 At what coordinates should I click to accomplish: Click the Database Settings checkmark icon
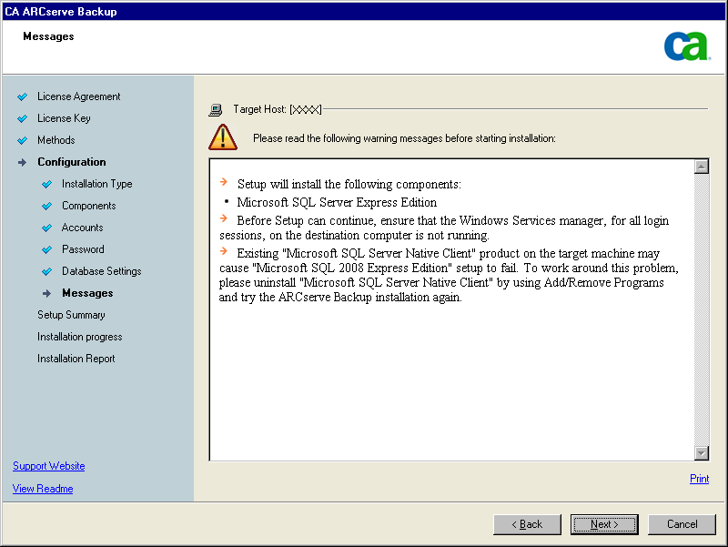pyautogui.click(x=47, y=271)
